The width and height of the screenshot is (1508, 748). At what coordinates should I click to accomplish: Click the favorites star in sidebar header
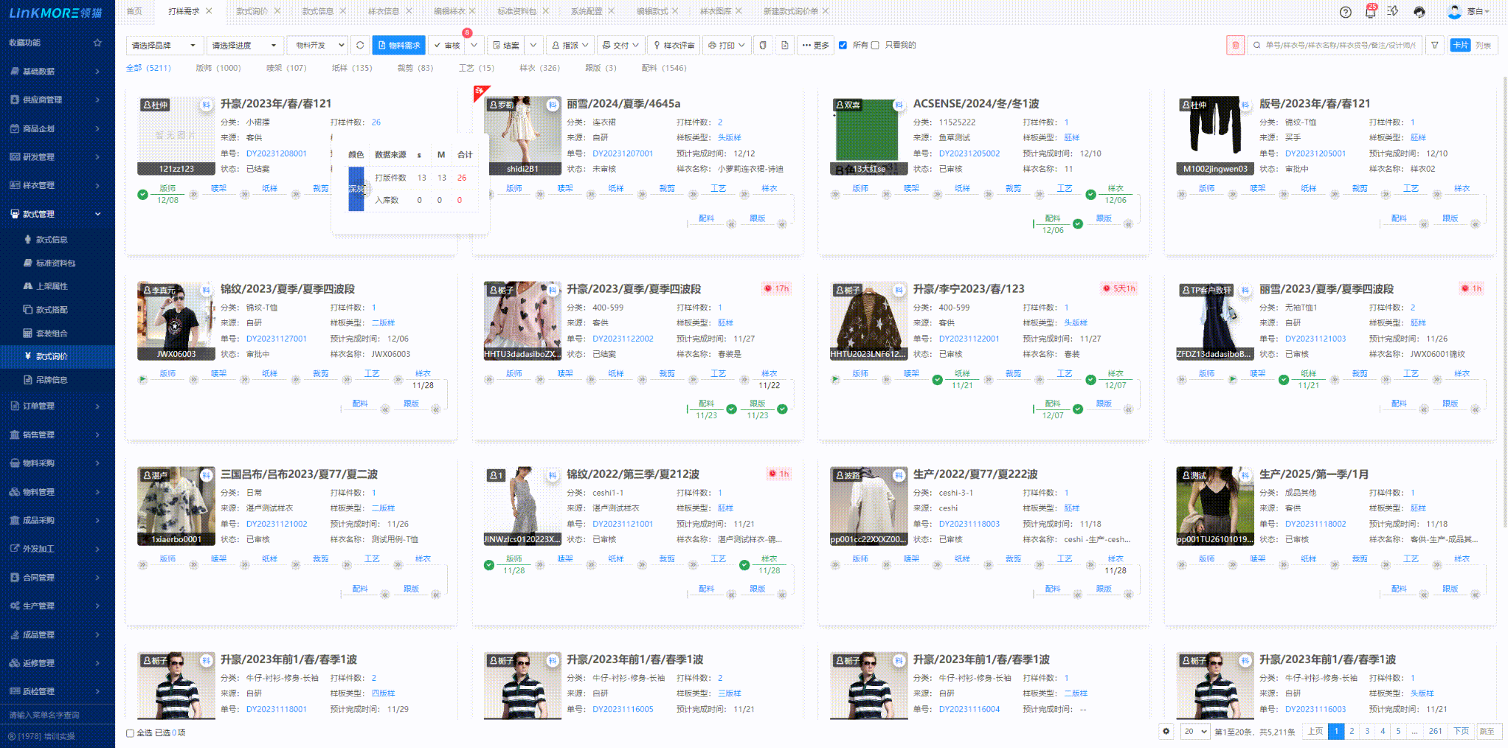click(97, 43)
